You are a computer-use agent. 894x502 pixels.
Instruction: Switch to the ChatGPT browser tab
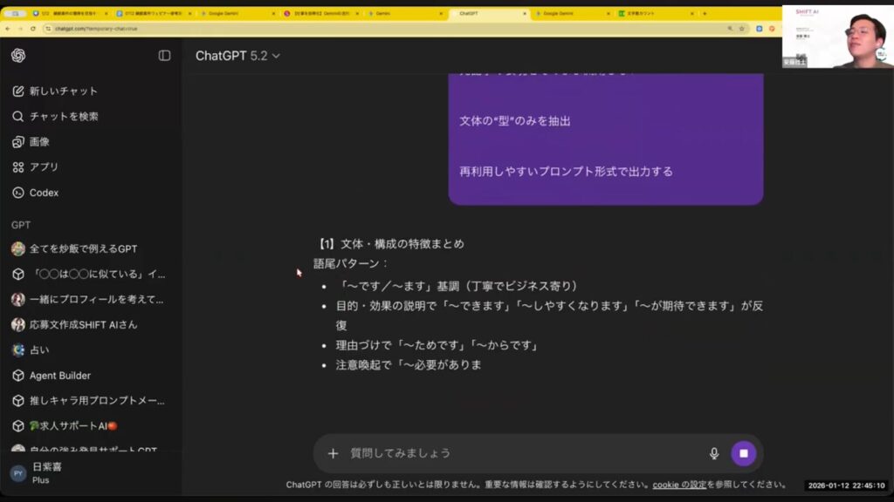[x=485, y=14]
